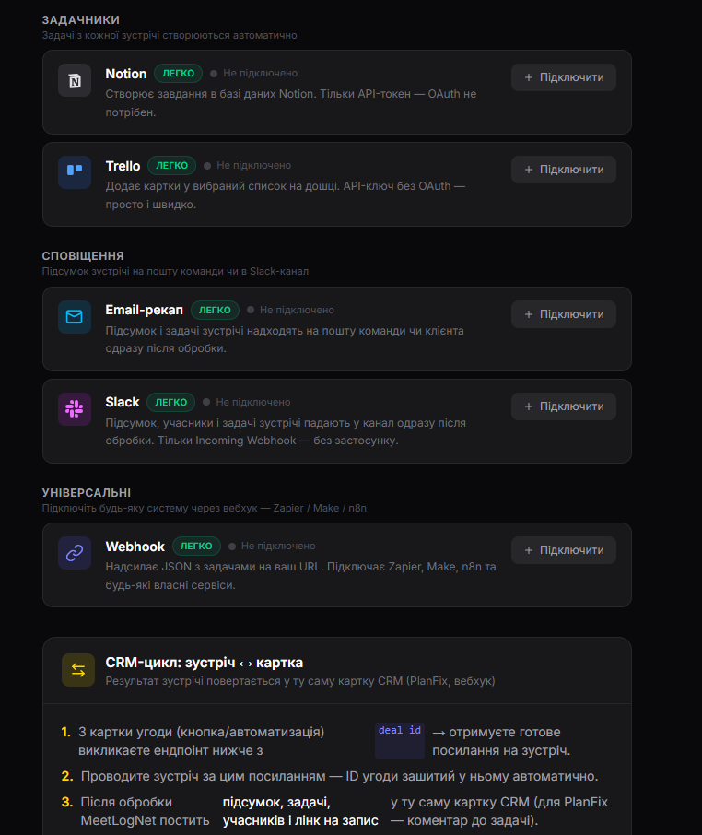Click the Email-рекап card title
The height and width of the screenshot is (835, 702).
pyautogui.click(x=145, y=310)
